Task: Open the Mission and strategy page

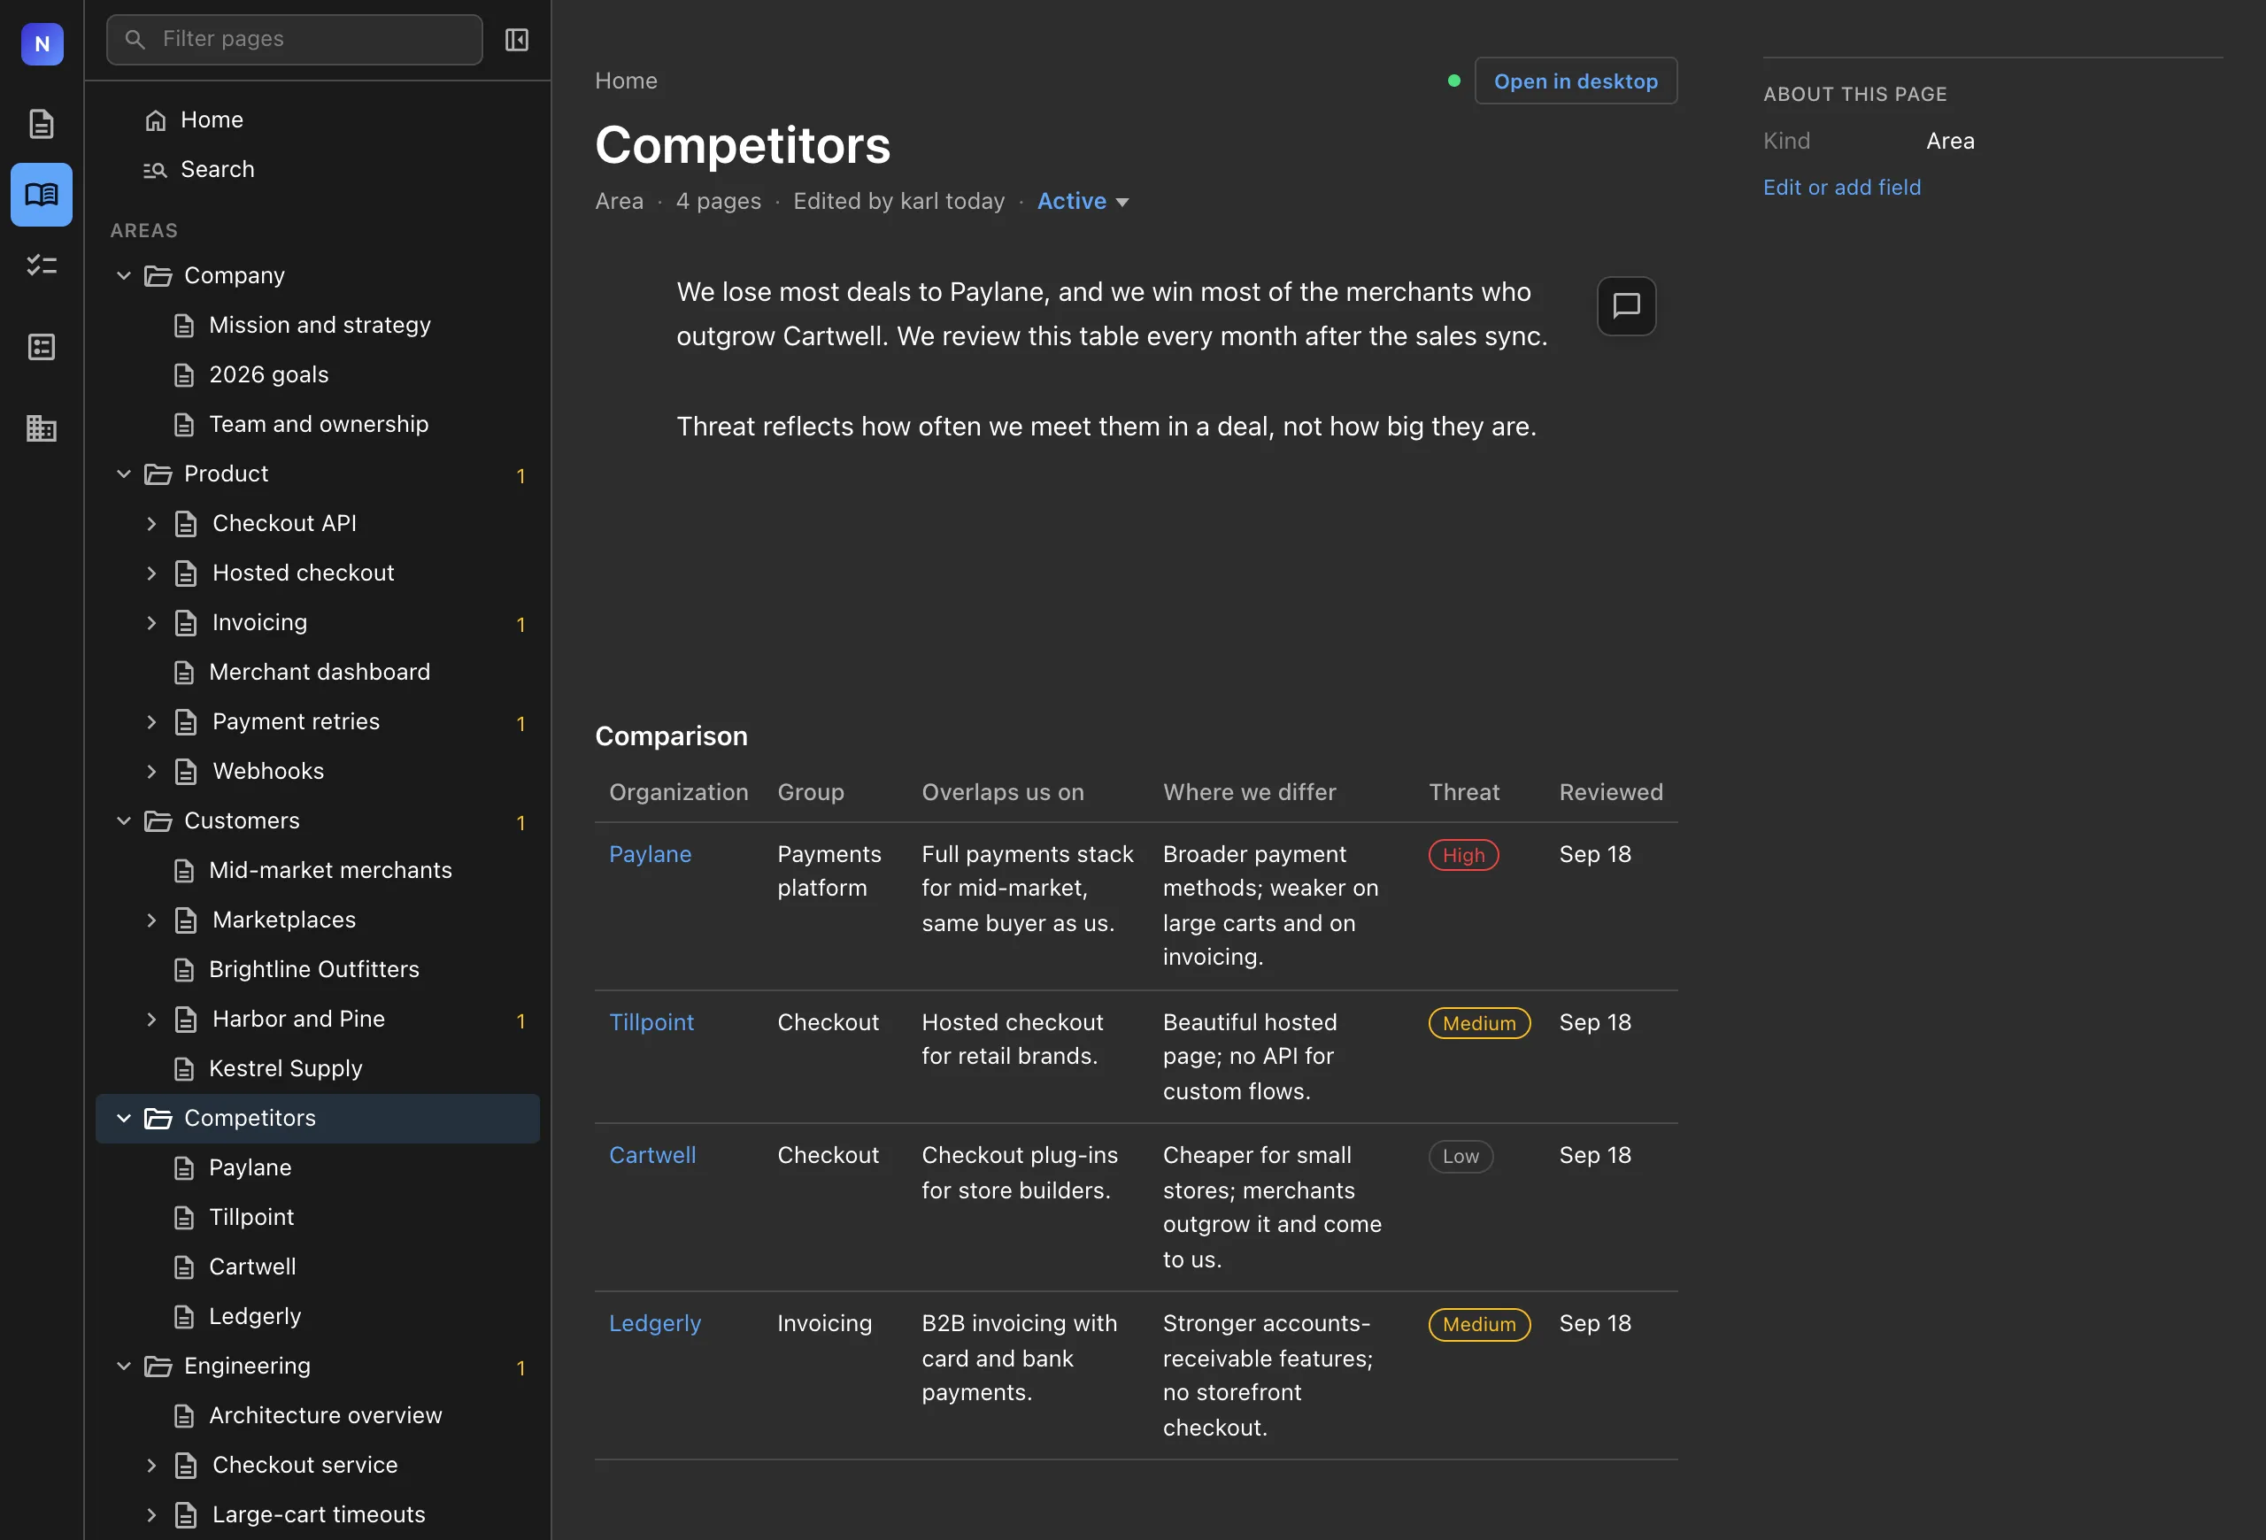Action: click(318, 326)
